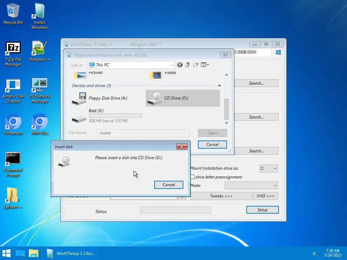This screenshot has height=260, width=347.
Task: Open PE Network Manager shortcut
Action: [x=40, y=91]
